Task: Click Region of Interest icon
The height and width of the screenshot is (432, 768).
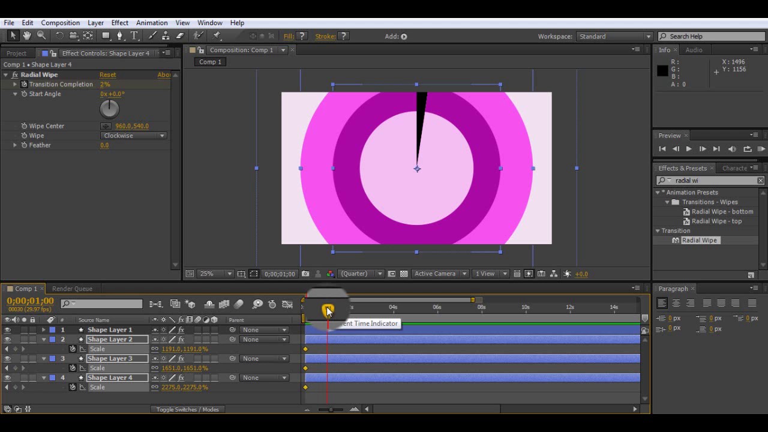Action: pyautogui.click(x=392, y=274)
